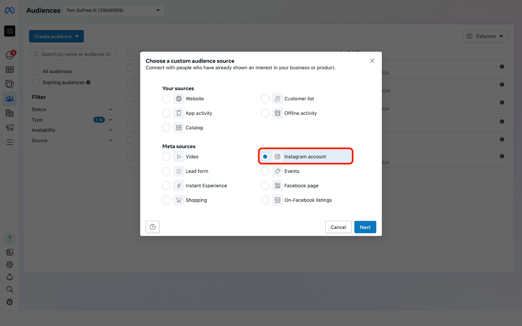This screenshot has height=326, width=522.
Task: Open the megaphone ads icon in sidebar
Action: [x=9, y=127]
